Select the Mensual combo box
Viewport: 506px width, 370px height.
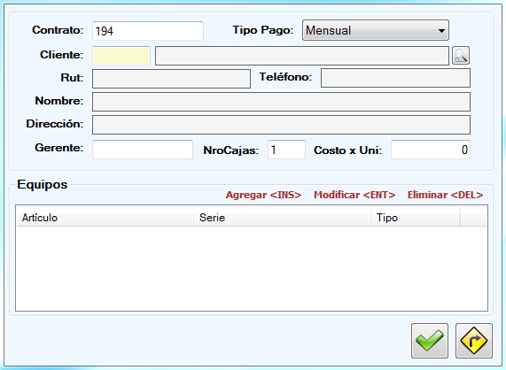coord(376,30)
